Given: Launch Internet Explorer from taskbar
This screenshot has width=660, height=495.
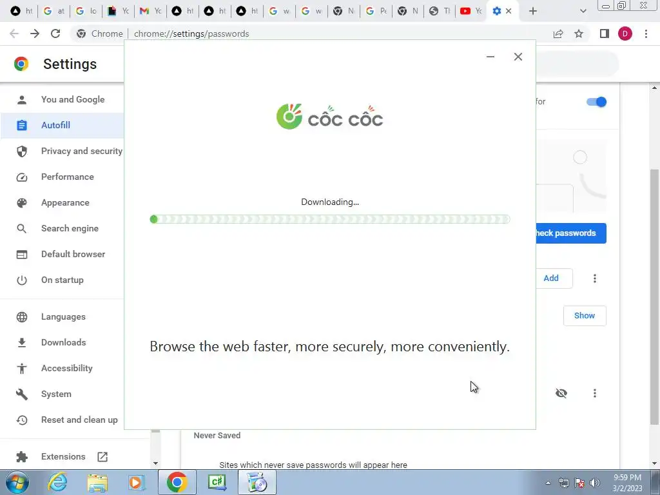Looking at the screenshot, I should click(57, 482).
